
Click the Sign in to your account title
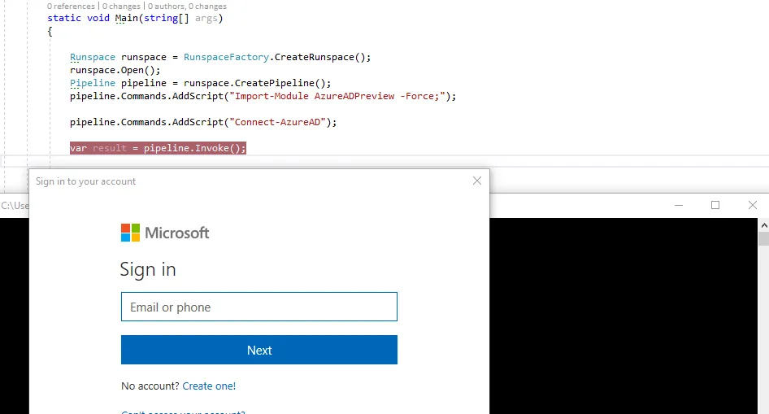tap(85, 181)
